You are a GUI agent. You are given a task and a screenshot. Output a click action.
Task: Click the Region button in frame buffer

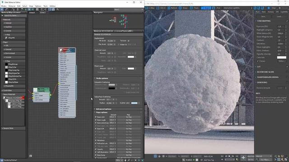coord(206,8)
